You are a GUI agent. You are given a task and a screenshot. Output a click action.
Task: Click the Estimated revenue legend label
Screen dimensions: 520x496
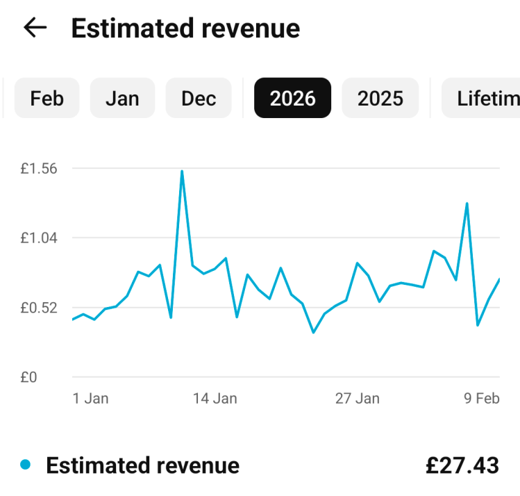coord(142,465)
